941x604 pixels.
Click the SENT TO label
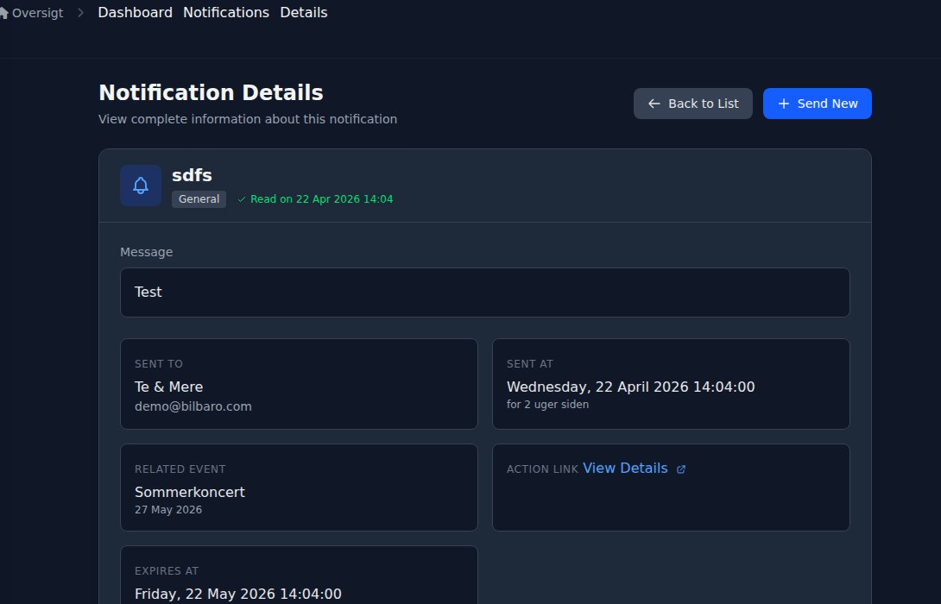[x=159, y=364]
